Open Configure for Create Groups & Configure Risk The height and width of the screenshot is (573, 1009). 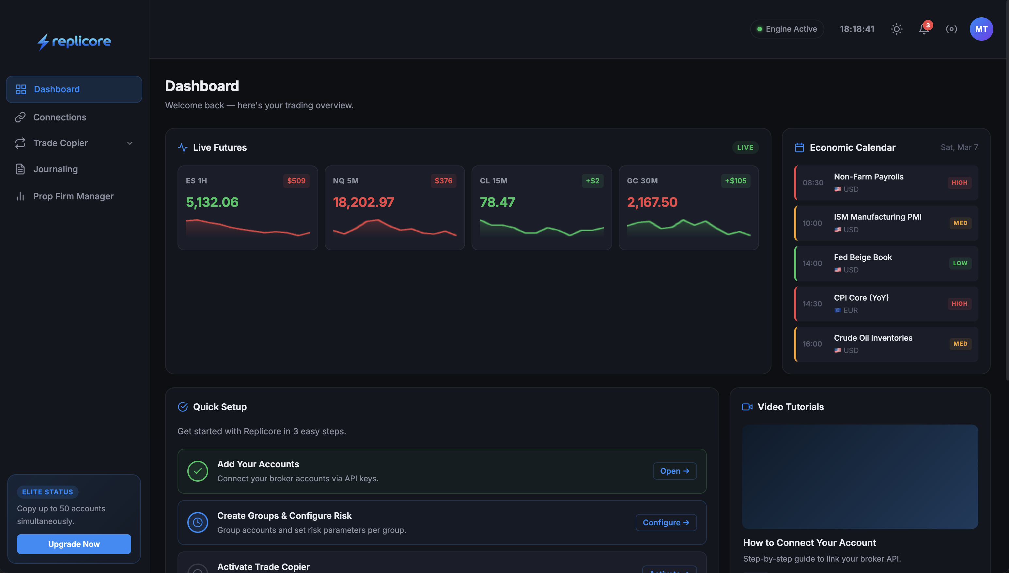click(x=665, y=522)
